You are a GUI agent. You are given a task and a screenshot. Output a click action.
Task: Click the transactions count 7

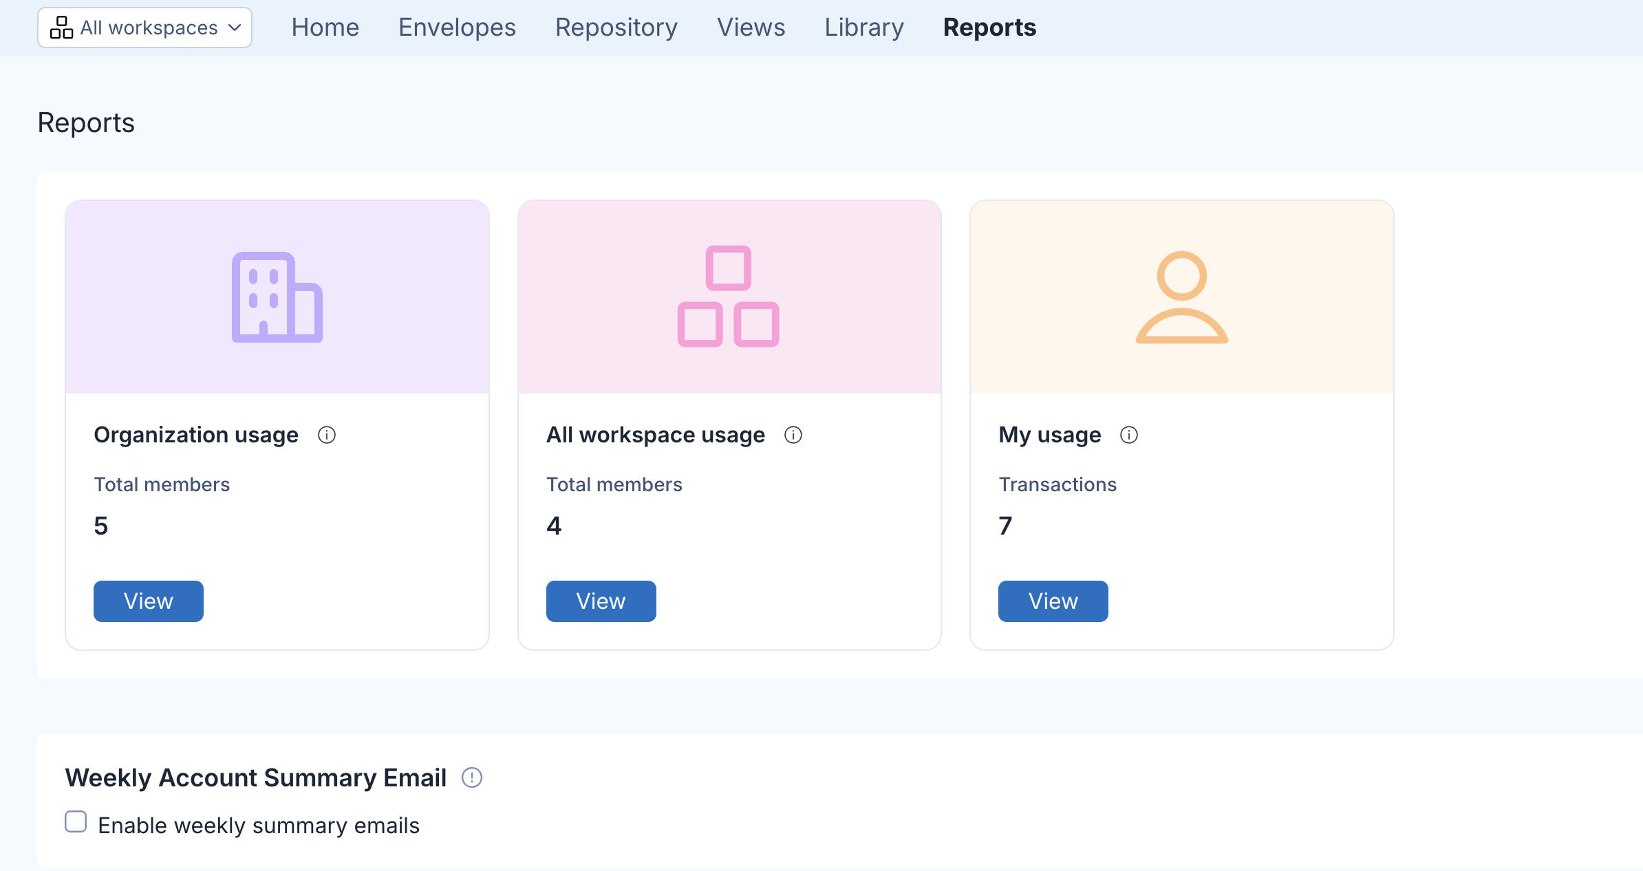tap(1006, 526)
